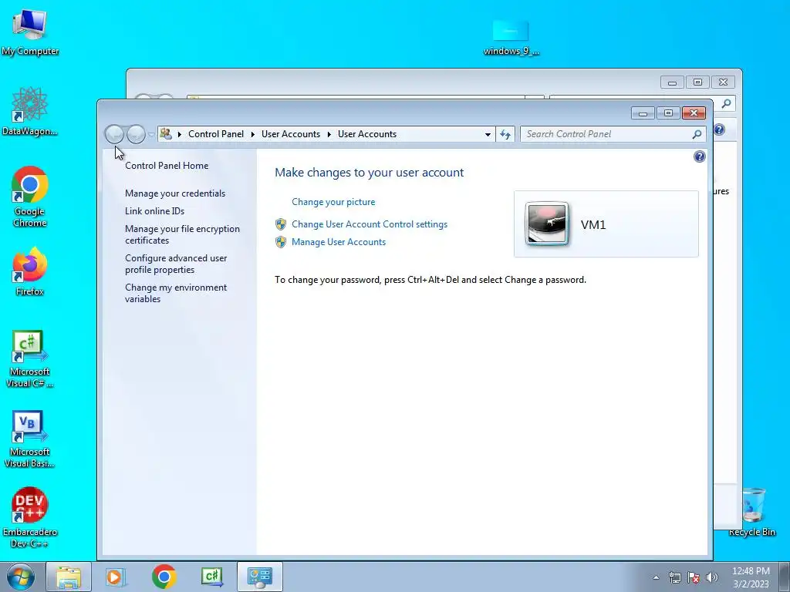The image size is (790, 592).
Task: Click the background window's help icon
Action: (x=719, y=129)
